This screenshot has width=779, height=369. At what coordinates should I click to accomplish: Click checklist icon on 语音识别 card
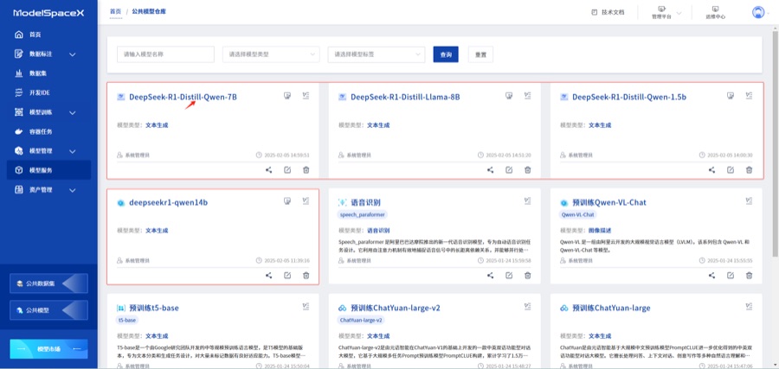(x=528, y=200)
